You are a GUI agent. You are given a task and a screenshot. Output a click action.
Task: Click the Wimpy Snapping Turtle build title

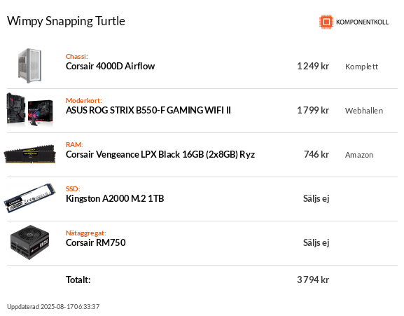click(x=66, y=21)
